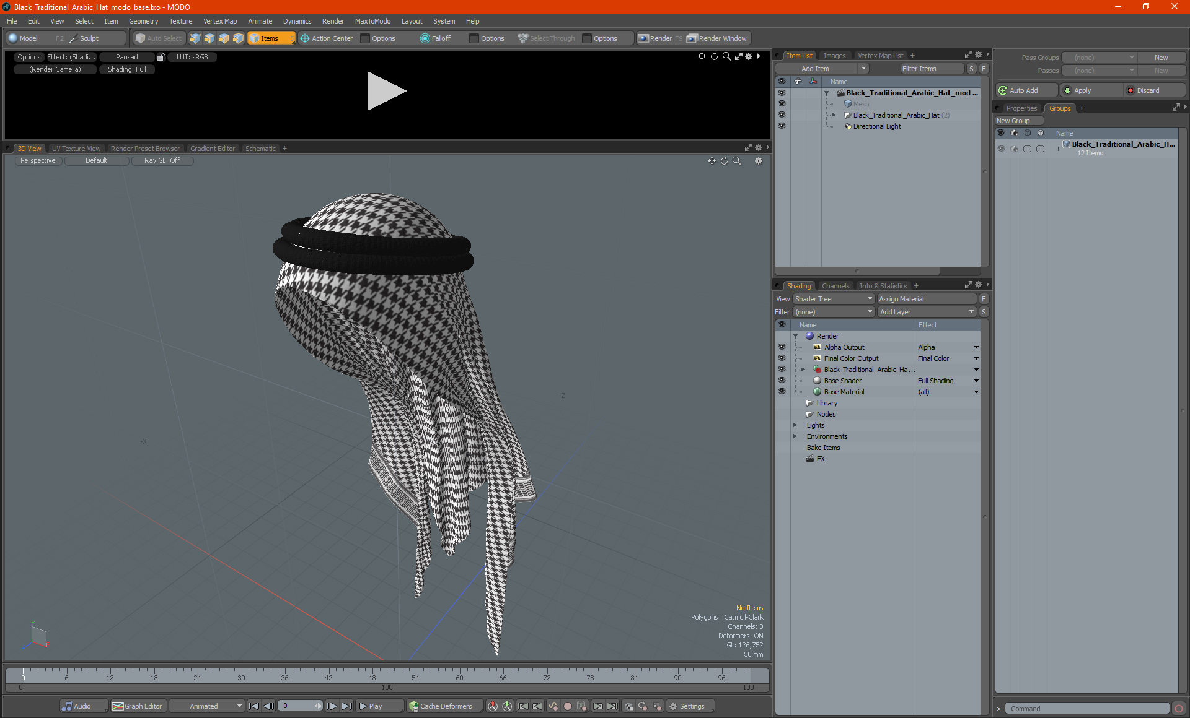Open the Geometry menu
The image size is (1190, 718).
143,21
